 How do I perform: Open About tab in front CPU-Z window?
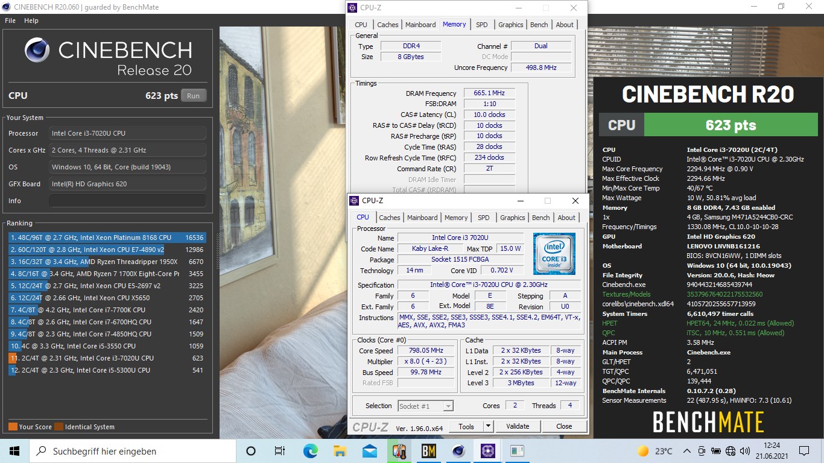click(x=566, y=218)
